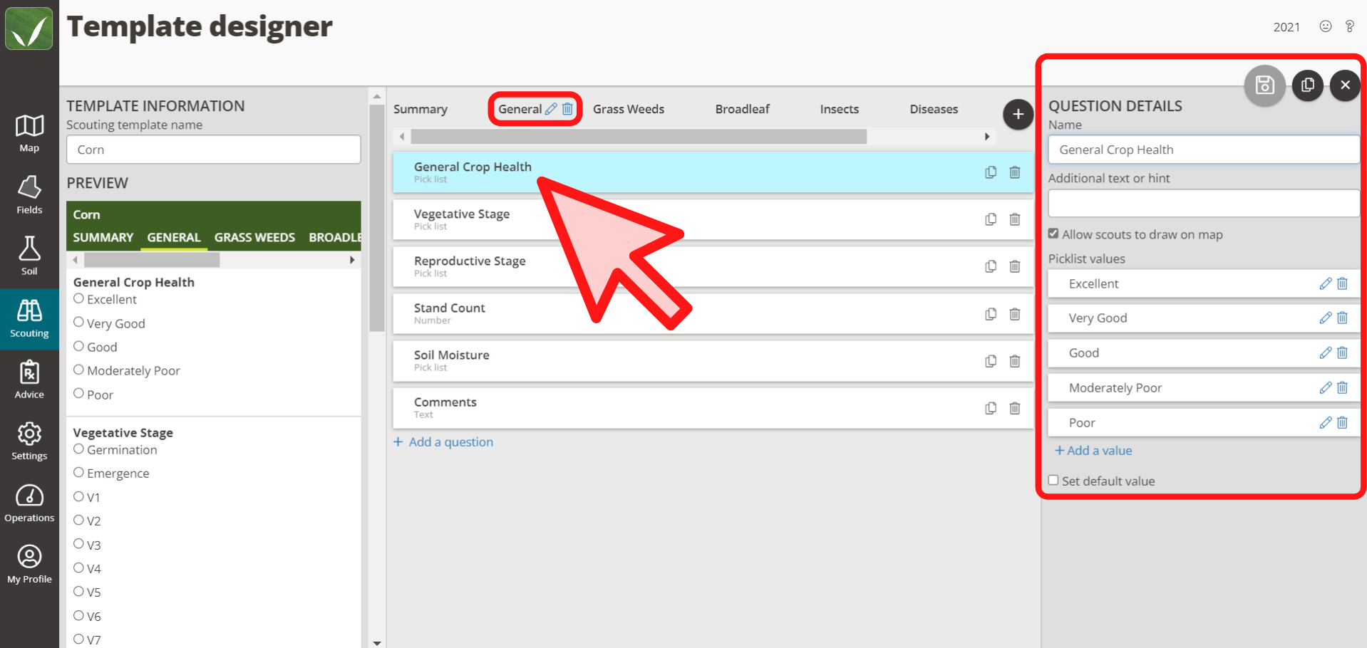Viewport: 1367px width, 648px height.
Task: Close the Question Details panel
Action: click(x=1345, y=85)
